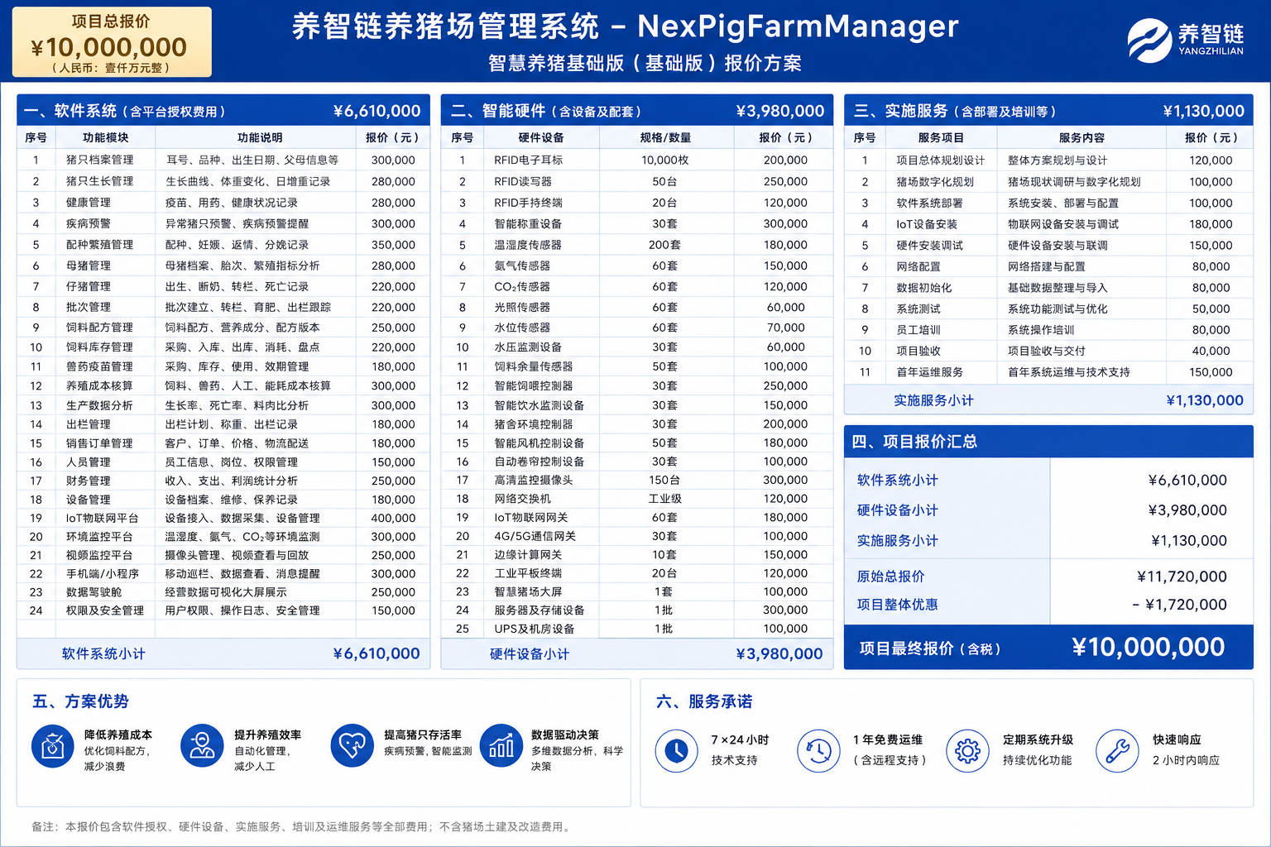Click the 猪只档案管理 module row
The image size is (1271, 847).
click(x=223, y=160)
